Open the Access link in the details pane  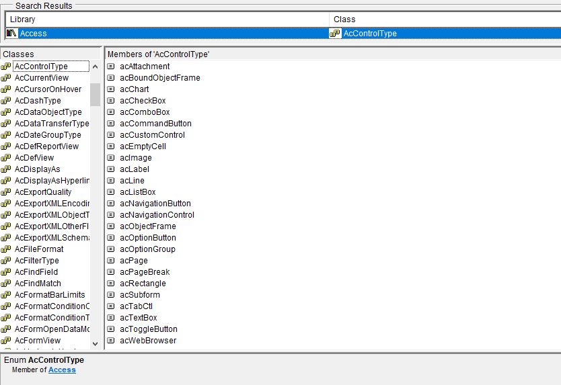click(x=62, y=370)
